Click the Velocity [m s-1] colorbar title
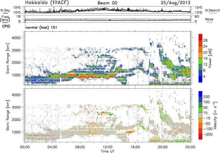220x153 pixels. pyautogui.click(x=215, y=115)
